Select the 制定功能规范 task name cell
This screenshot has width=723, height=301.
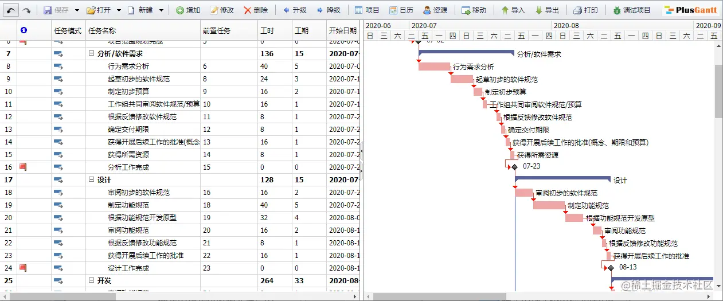click(143, 205)
